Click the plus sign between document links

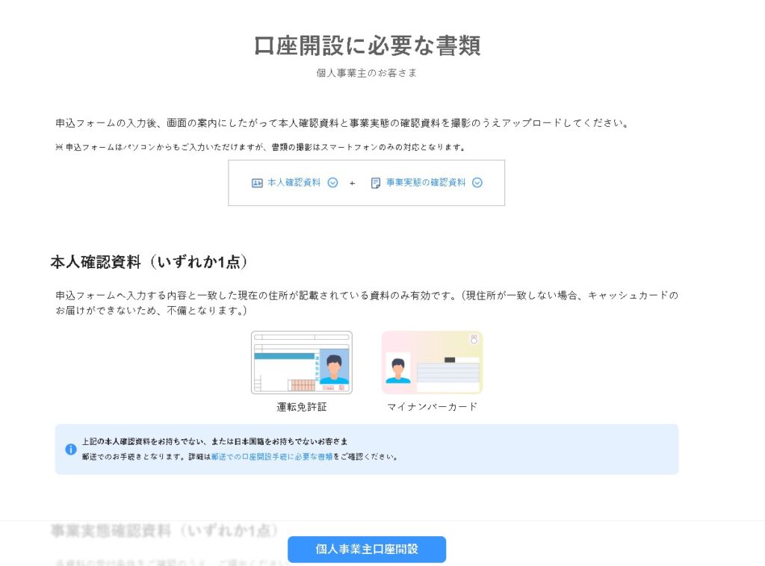353,183
